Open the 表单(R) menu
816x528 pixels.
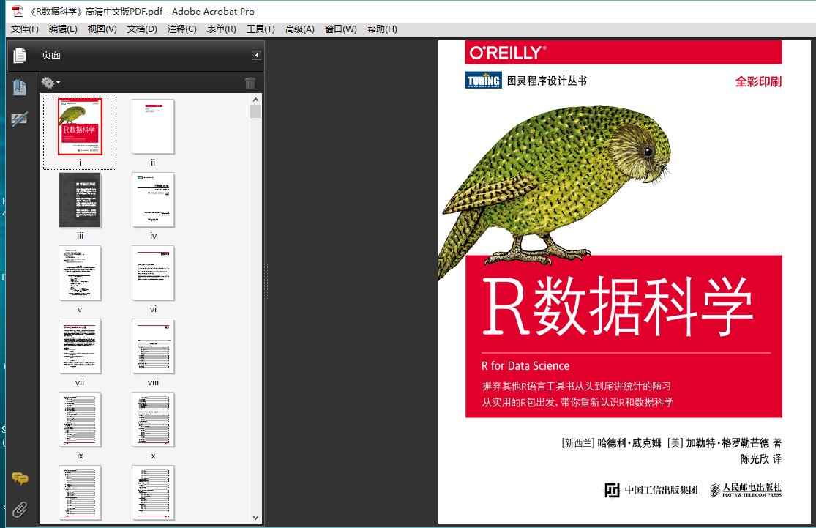coord(221,29)
